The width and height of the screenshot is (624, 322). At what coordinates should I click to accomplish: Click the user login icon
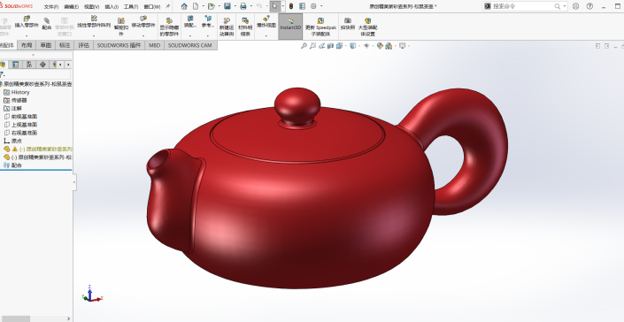[575, 6]
